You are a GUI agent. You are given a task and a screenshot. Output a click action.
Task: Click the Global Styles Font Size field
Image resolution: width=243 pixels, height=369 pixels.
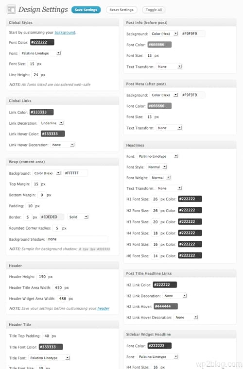point(32,64)
